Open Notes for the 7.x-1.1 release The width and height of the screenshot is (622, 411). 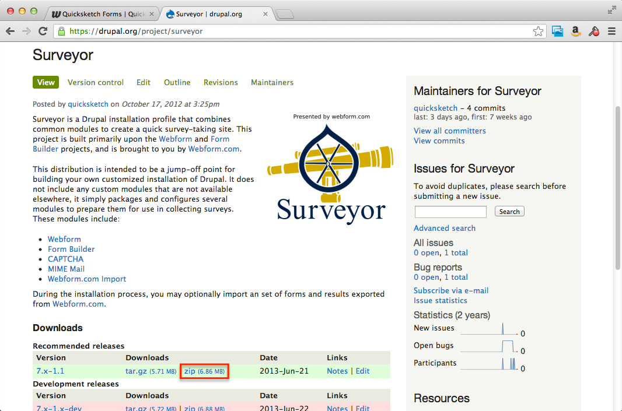[x=337, y=371]
